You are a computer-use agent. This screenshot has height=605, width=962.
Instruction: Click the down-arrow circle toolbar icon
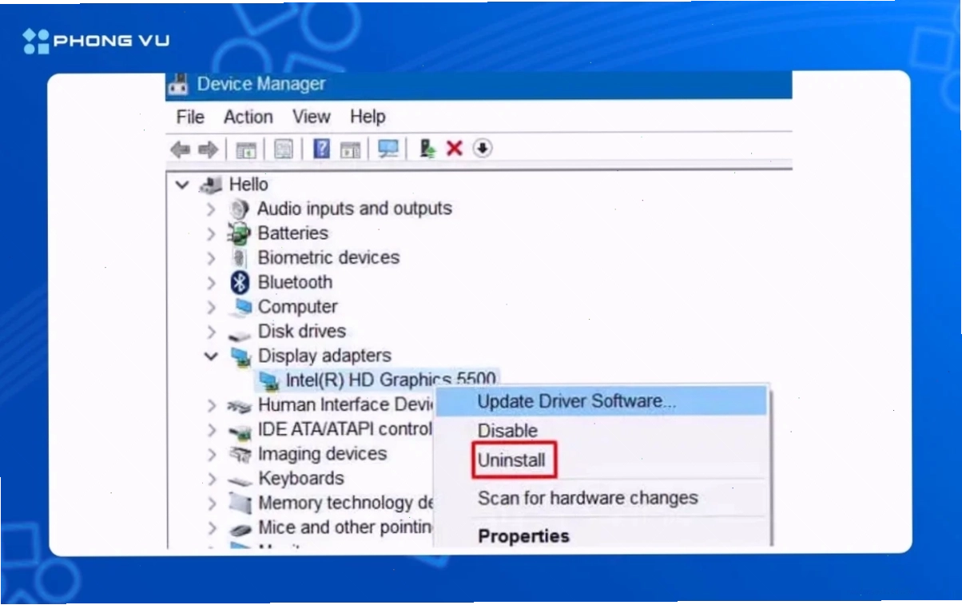pos(483,148)
